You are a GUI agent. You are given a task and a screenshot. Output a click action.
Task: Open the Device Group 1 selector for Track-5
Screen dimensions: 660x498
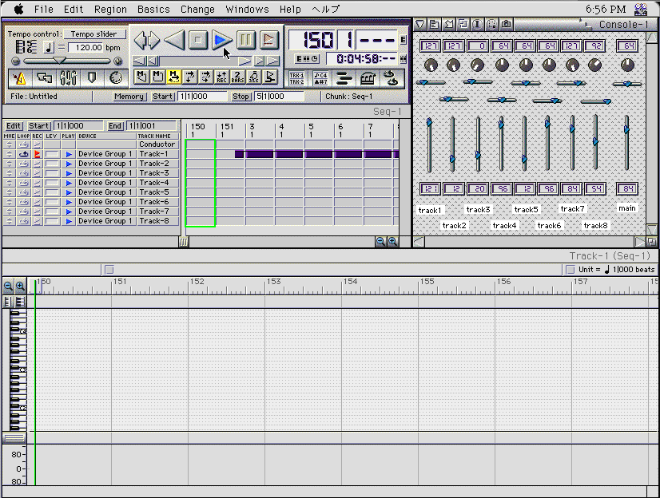pyautogui.click(x=101, y=192)
